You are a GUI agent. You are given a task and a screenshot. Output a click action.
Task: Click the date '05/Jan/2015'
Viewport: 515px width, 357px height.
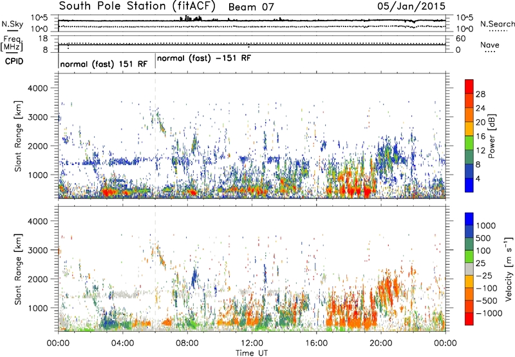coord(411,6)
